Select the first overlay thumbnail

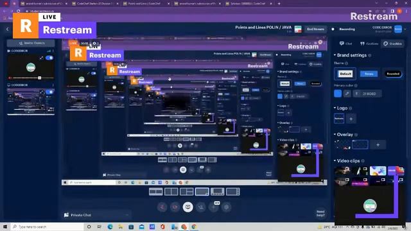click(342, 144)
